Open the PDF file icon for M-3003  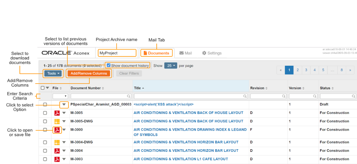57,159
